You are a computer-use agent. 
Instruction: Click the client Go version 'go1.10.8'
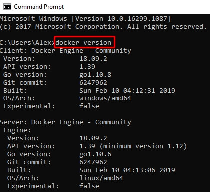pos(95,75)
